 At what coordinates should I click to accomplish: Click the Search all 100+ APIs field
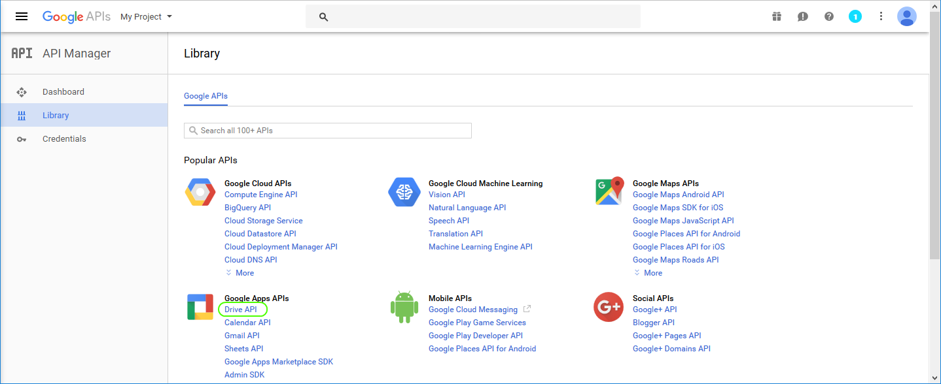click(x=328, y=131)
